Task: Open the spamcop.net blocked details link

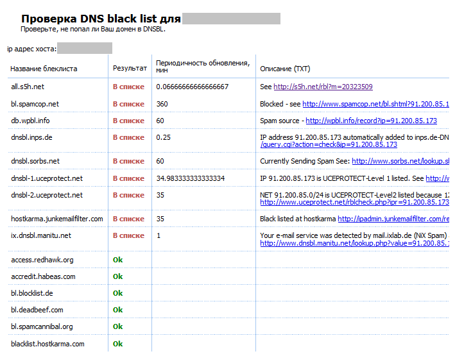Action: (x=375, y=104)
